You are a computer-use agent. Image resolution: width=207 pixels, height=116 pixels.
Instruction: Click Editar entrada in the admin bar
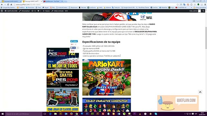click(58, 11)
